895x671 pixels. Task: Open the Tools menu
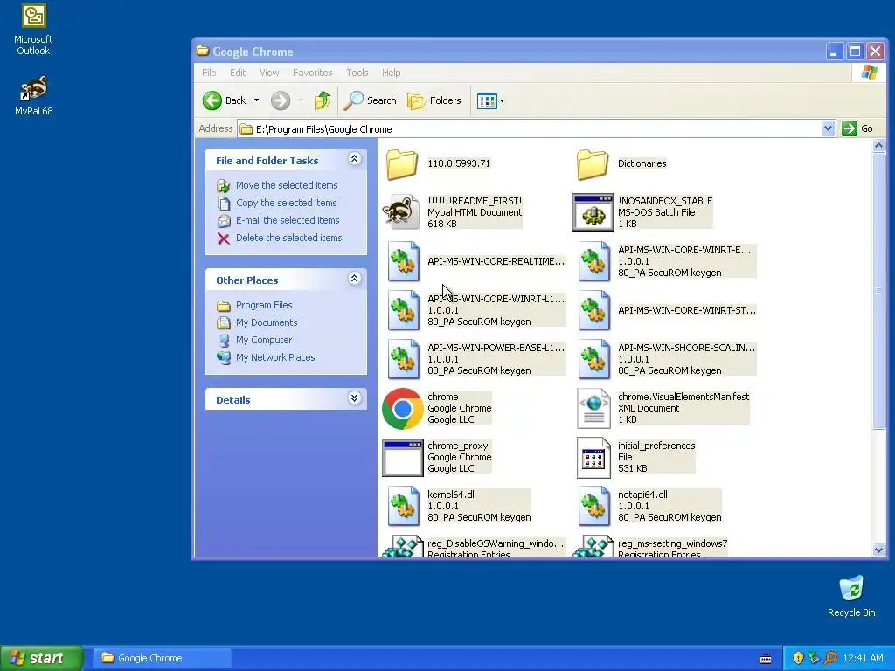click(x=357, y=73)
